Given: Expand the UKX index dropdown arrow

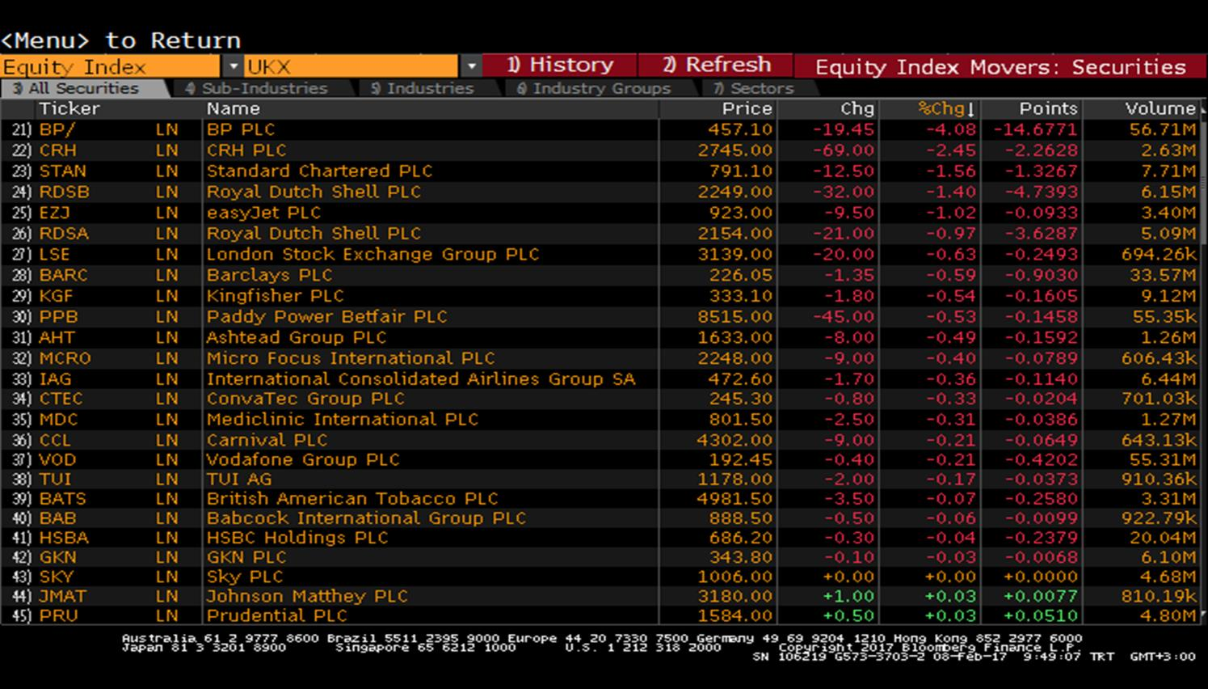Looking at the screenshot, I should (471, 66).
